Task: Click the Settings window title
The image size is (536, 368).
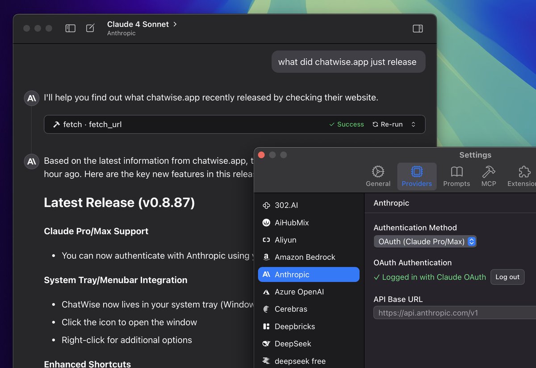Action: [475, 155]
